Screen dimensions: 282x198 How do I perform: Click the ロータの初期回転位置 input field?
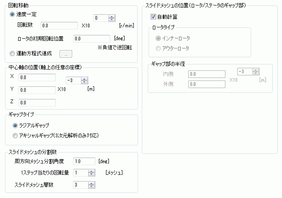tap(91, 39)
